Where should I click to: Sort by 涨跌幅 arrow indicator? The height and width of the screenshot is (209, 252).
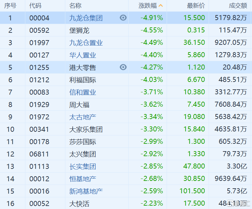point(161,6)
